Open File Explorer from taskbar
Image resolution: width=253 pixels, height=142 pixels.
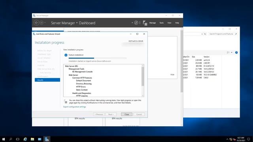32,139
